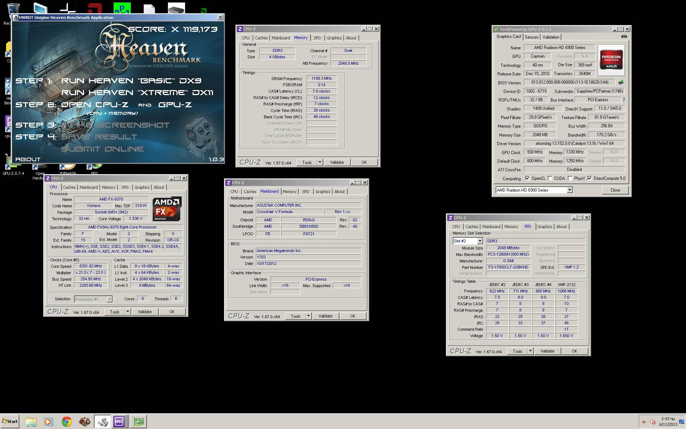The image size is (686, 429).
Task: Click Bus Interface question mark in GPU-Z
Action: (x=624, y=100)
